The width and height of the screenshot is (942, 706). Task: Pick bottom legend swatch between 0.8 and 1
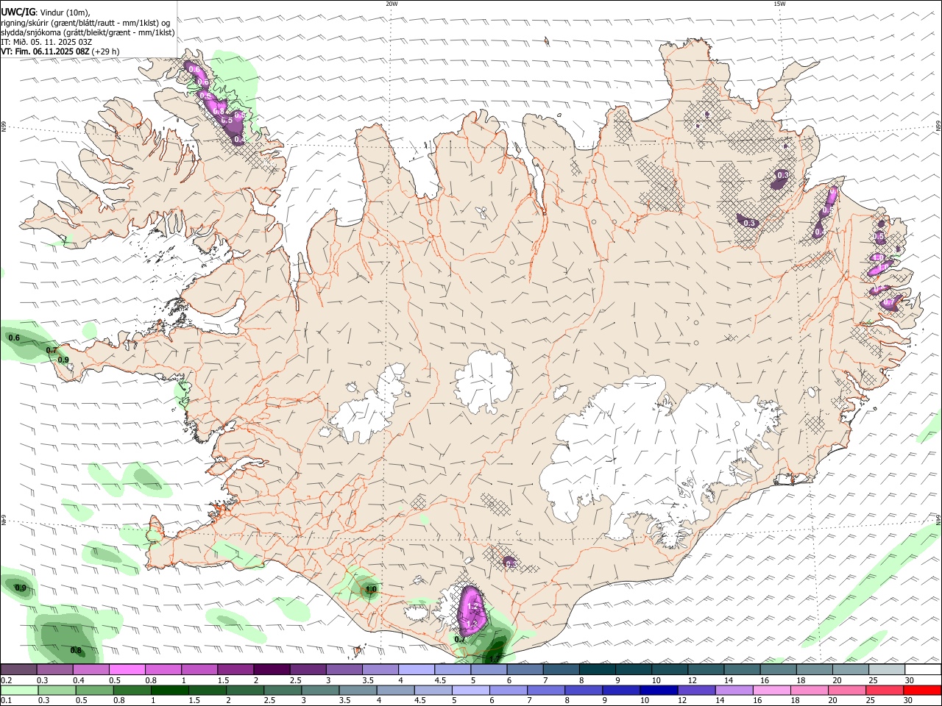coord(133,690)
